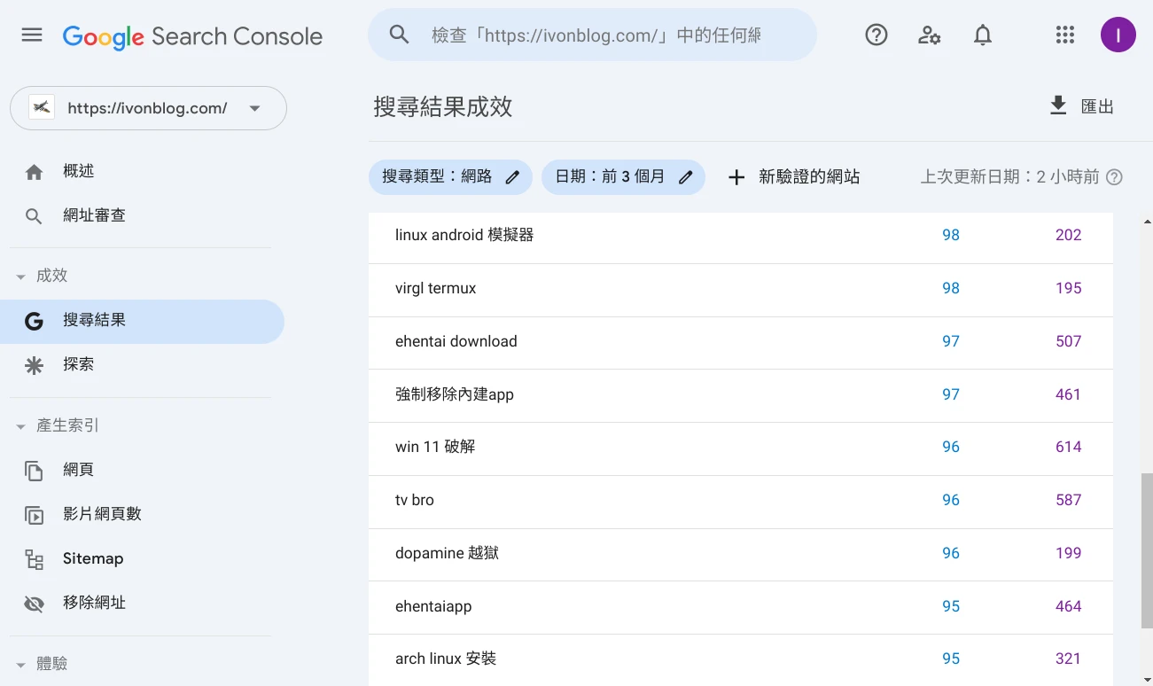Open the hamburger main menu

32,35
